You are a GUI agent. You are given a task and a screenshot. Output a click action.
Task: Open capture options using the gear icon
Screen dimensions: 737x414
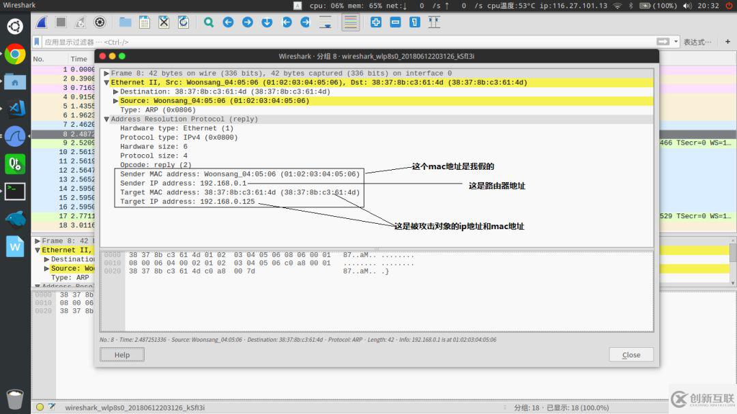click(x=100, y=22)
